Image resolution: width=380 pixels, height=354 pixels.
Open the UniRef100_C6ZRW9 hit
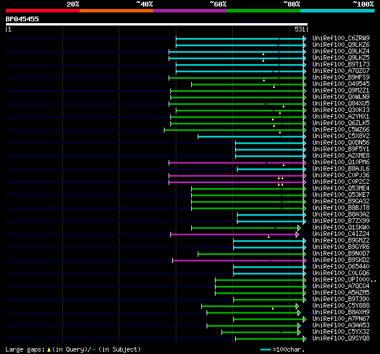coord(341,38)
